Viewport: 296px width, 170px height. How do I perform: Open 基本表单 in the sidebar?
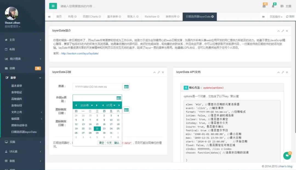[17, 86]
